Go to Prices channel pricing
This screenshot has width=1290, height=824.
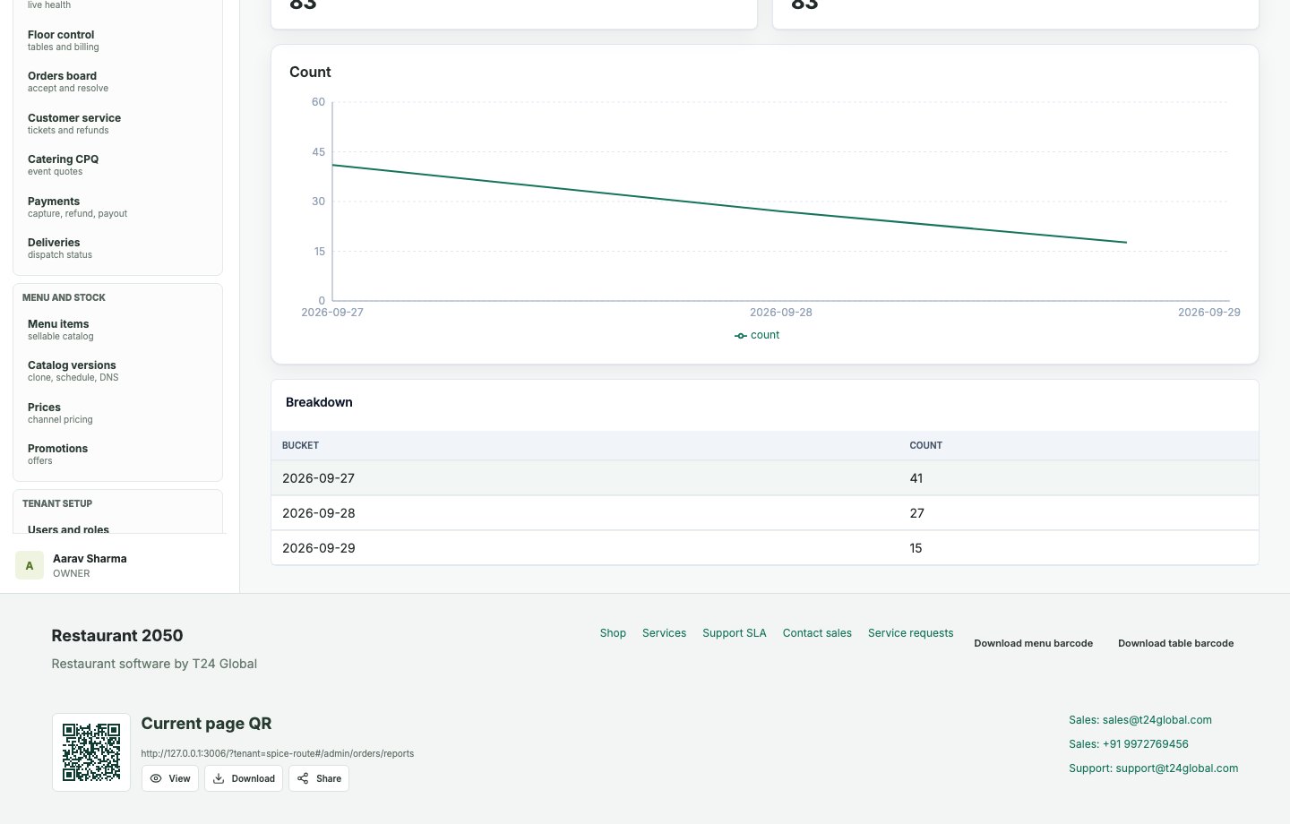point(117,413)
